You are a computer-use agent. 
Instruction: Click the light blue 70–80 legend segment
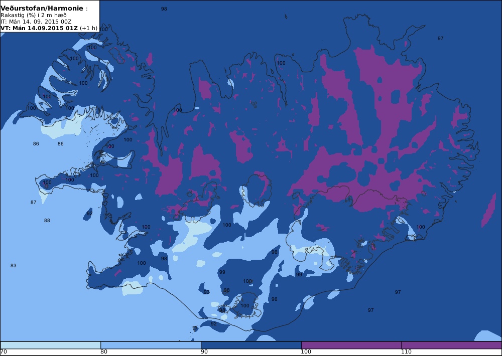51,345
